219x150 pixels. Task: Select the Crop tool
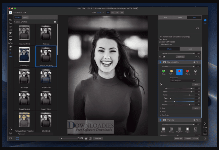[x=10, y=21]
